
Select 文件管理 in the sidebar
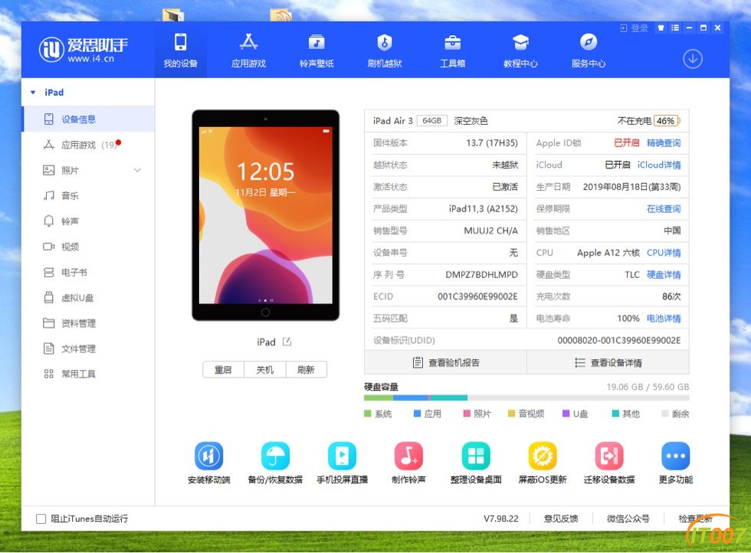(89, 348)
